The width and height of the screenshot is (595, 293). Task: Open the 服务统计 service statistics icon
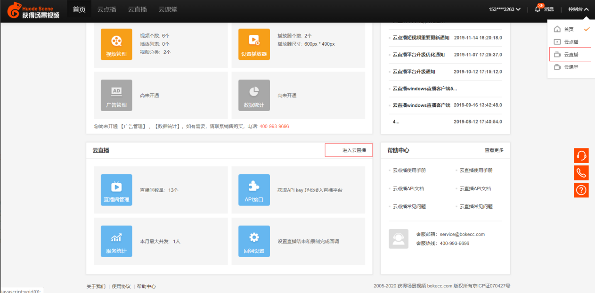coord(116,241)
